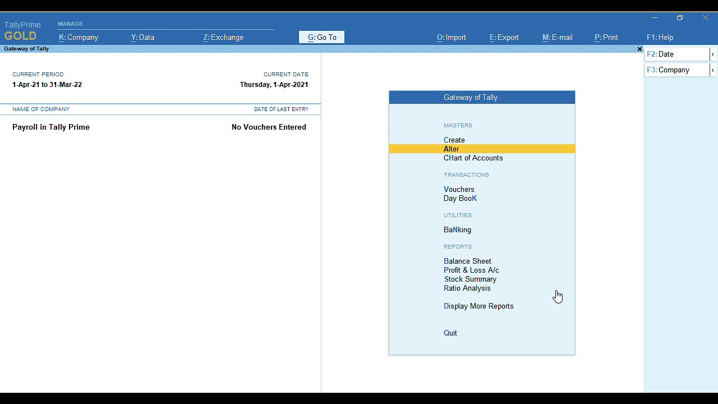The width and height of the screenshot is (718, 404).
Task: Select the highlighted Alter option
Action: pos(482,149)
